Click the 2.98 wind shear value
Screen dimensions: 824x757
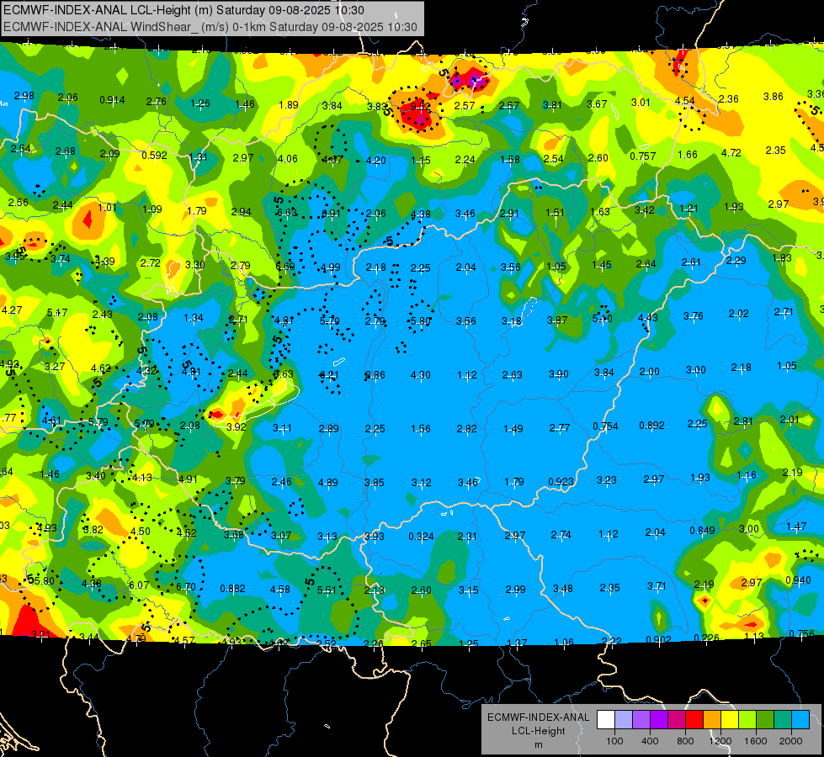(24, 96)
